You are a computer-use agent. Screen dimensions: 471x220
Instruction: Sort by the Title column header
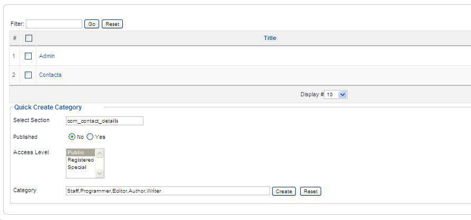click(270, 38)
